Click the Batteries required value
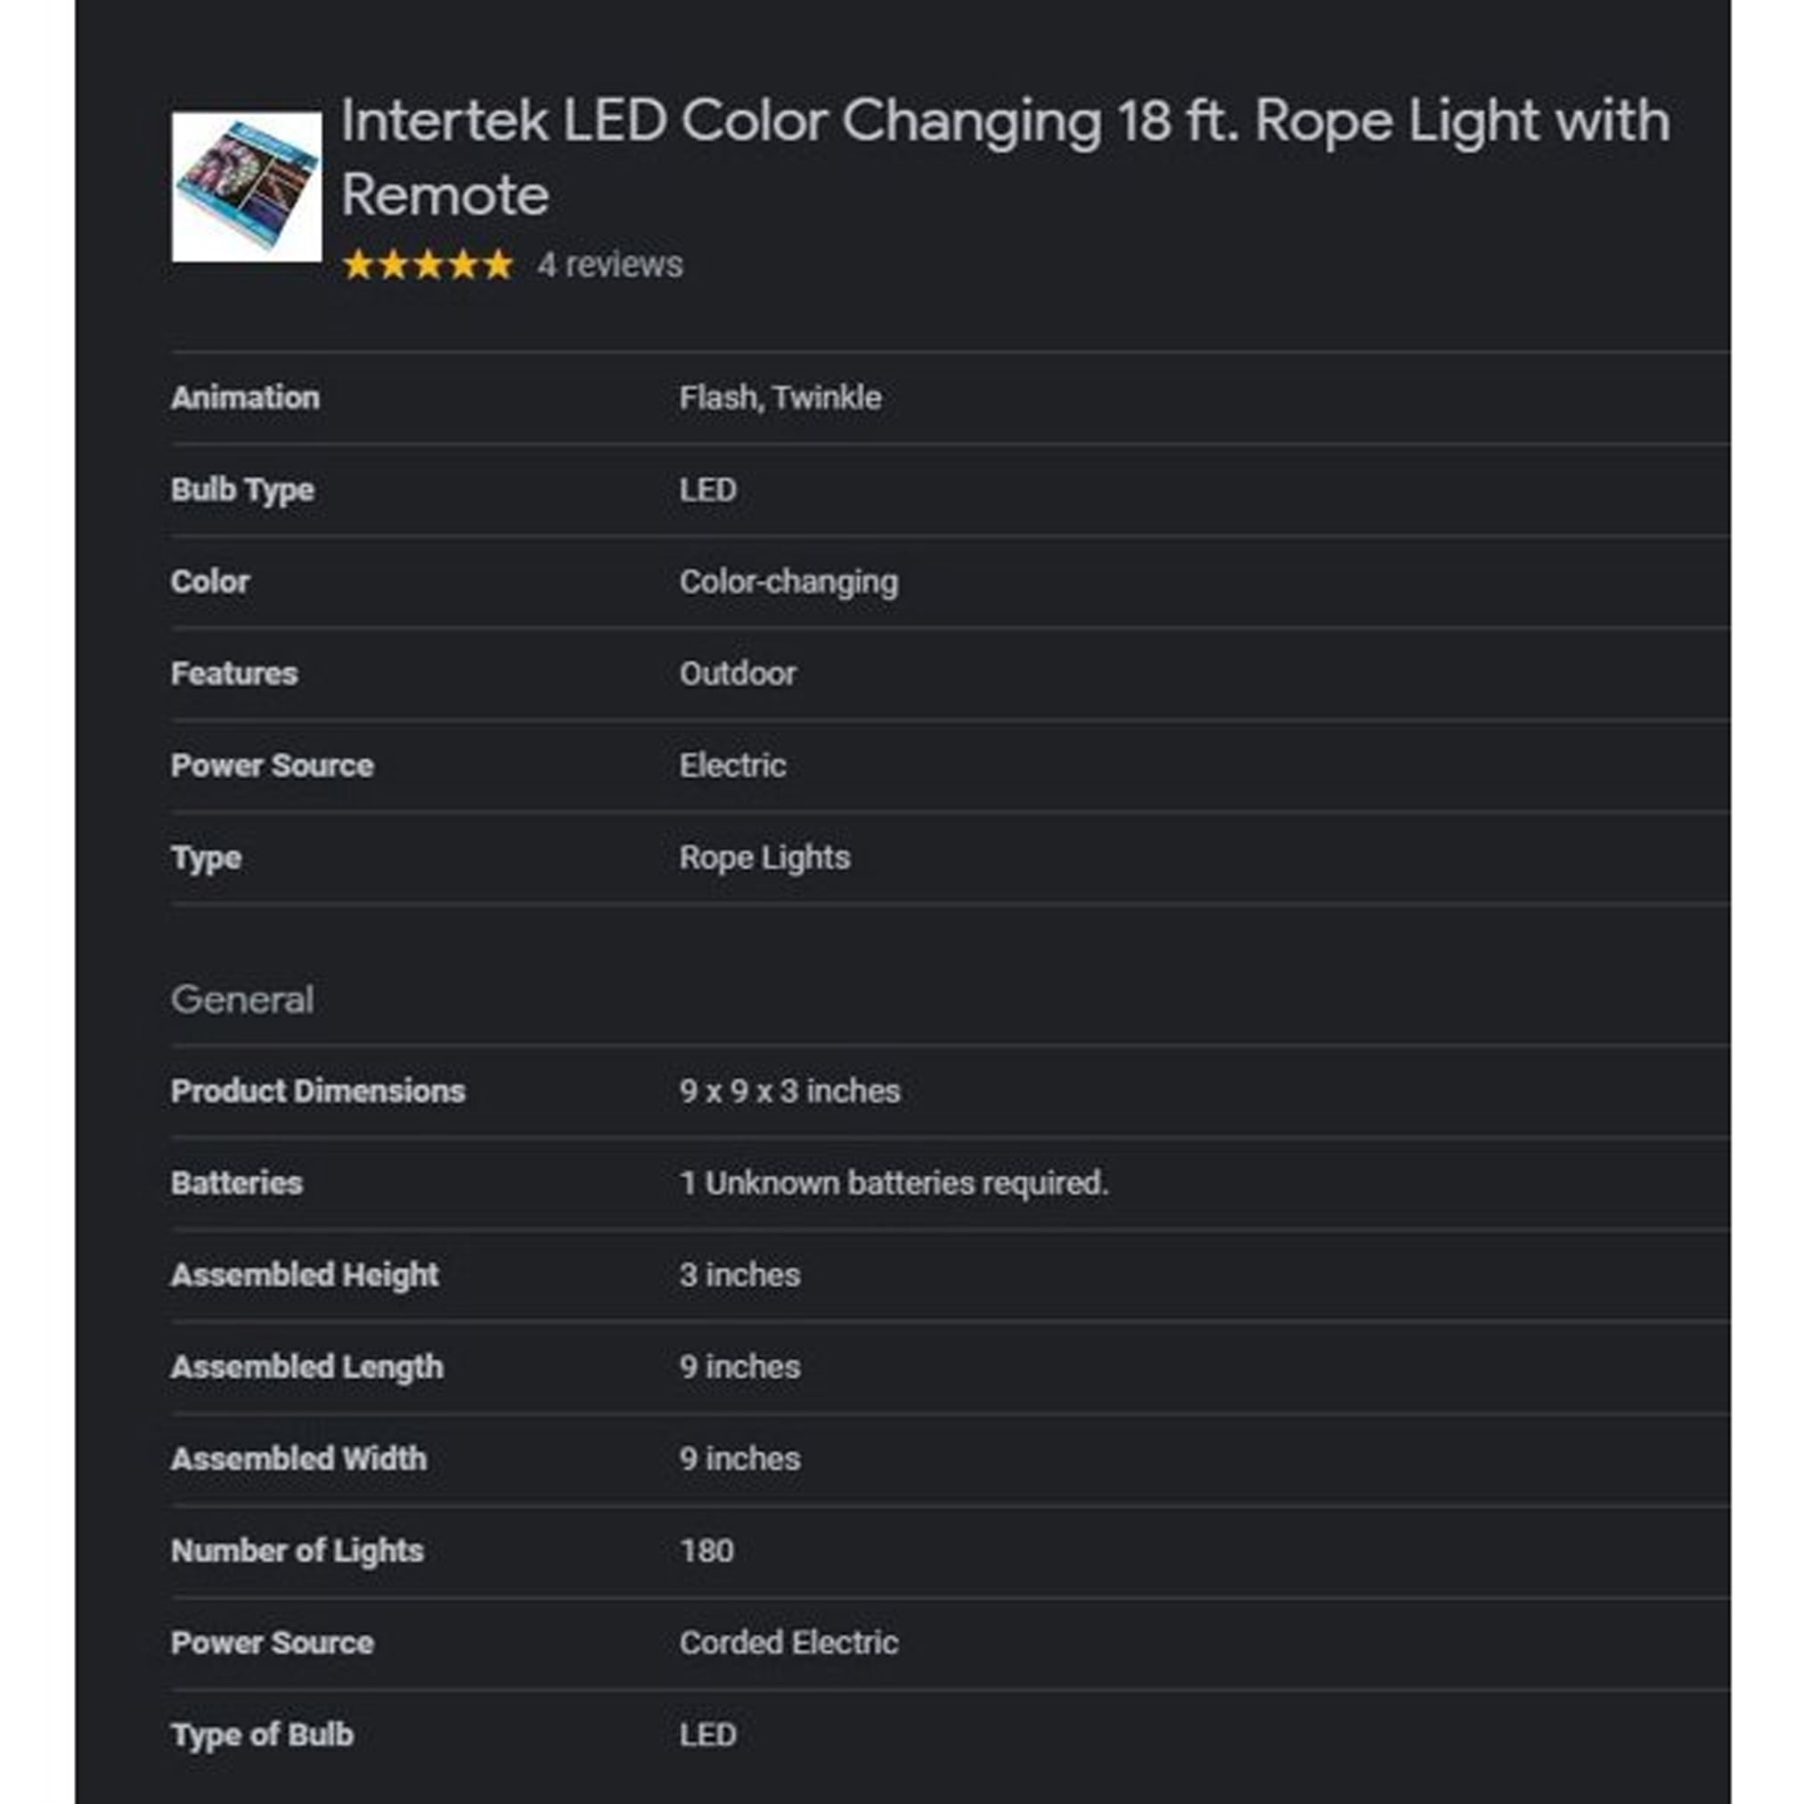This screenshot has width=1804, height=1804. tap(894, 1183)
